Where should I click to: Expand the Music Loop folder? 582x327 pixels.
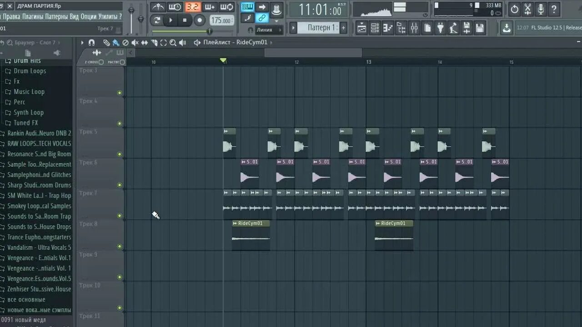(29, 92)
